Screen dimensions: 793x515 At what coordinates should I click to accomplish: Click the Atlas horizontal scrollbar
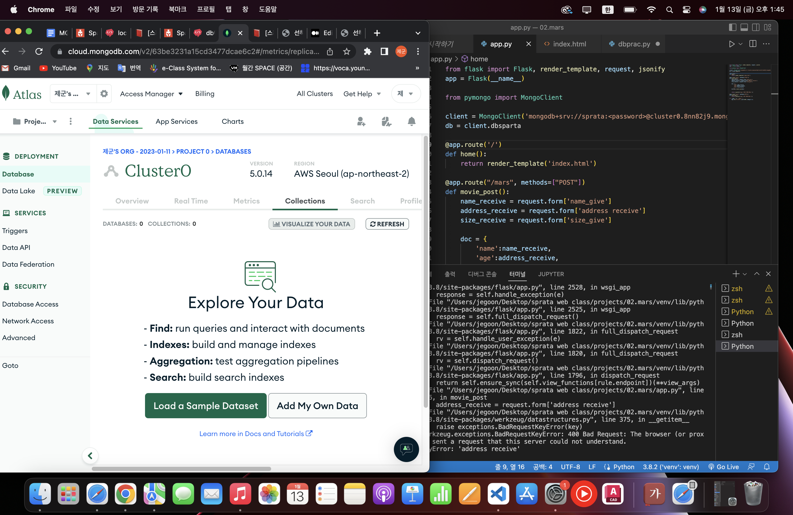pos(181,469)
